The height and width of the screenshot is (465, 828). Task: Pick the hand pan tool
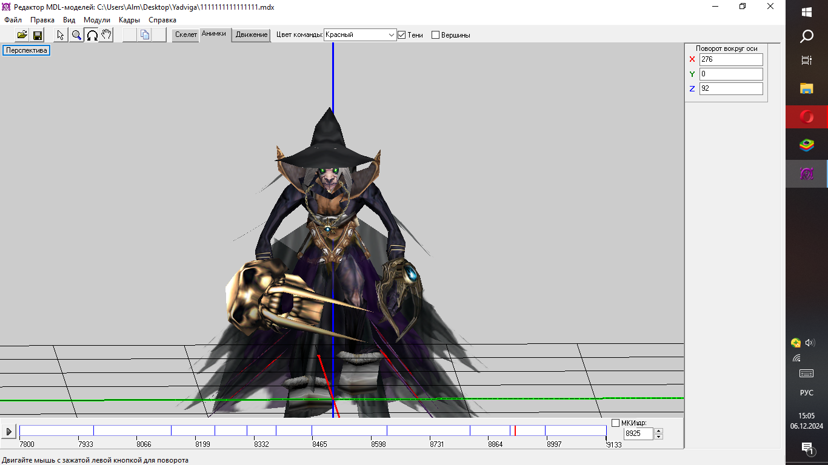pyautogui.click(x=107, y=35)
